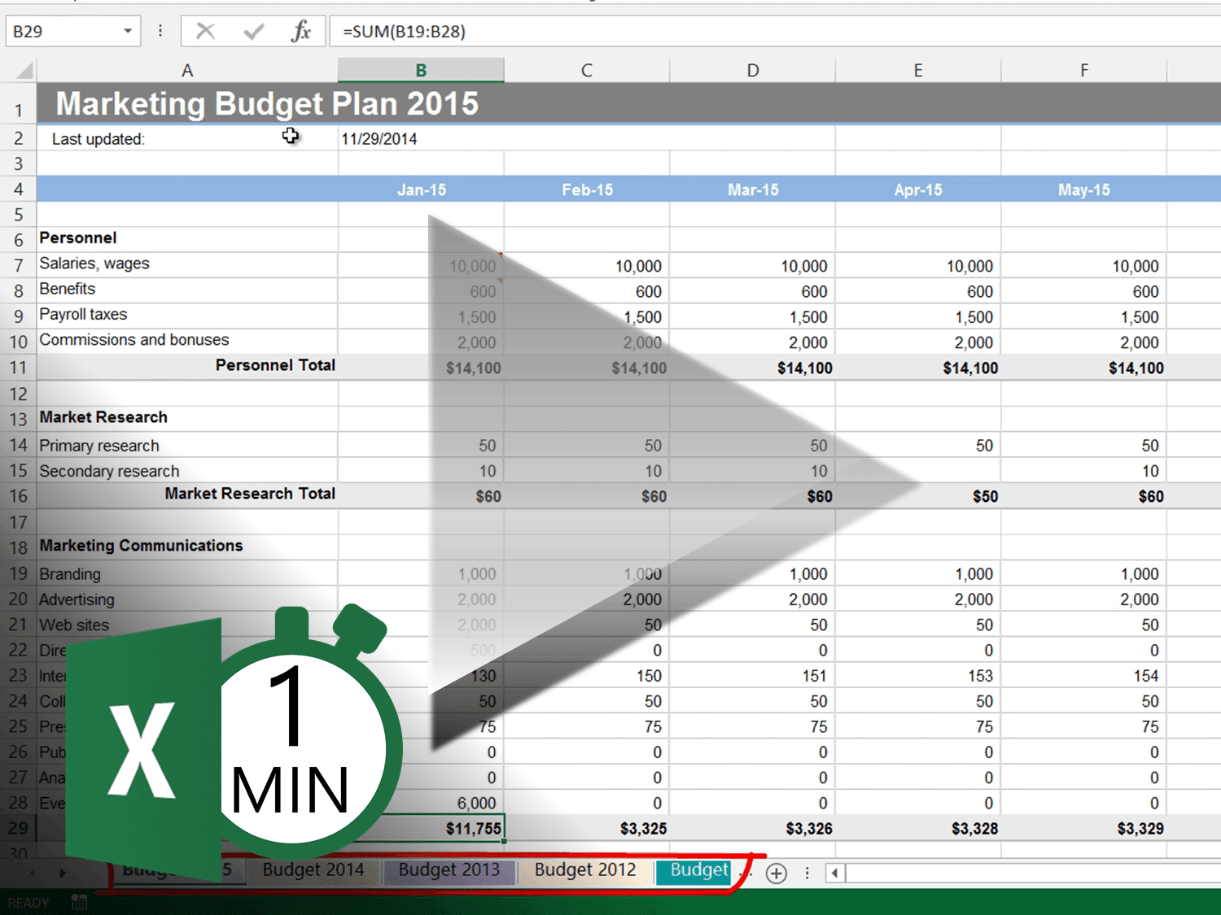Image resolution: width=1221 pixels, height=915 pixels.
Task: Select column E header
Action: pyautogui.click(x=918, y=71)
